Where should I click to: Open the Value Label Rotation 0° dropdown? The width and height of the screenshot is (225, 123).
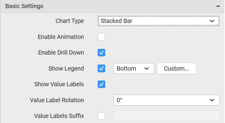coord(166,100)
